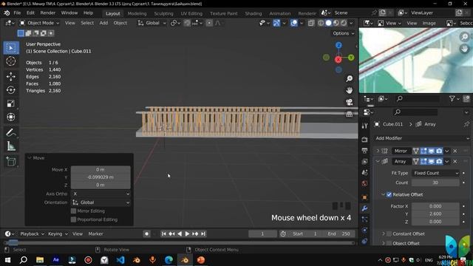Enable Mirror Editing checkbox
The image size is (473, 266).
tap(73, 211)
